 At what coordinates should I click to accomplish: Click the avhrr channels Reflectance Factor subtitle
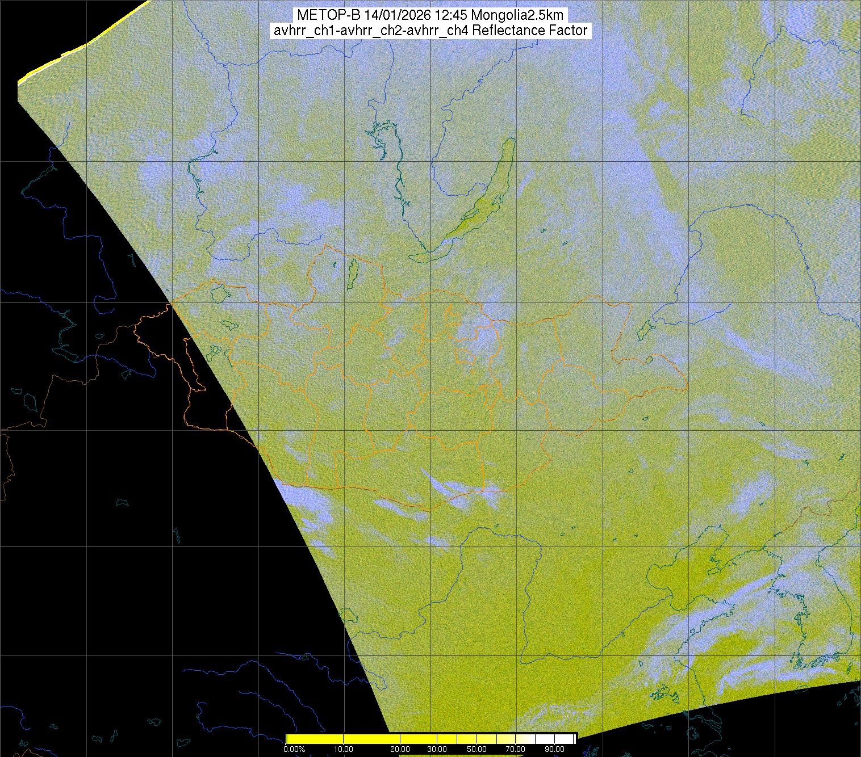pyautogui.click(x=430, y=31)
